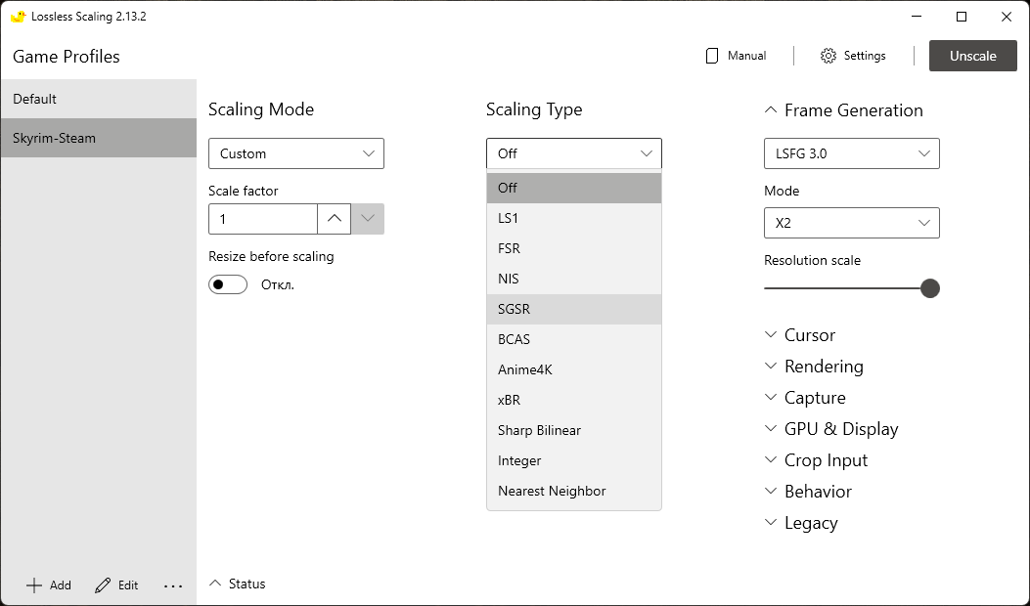This screenshot has height=606, width=1030.
Task: Open Settings via the gear icon
Action: tap(828, 56)
